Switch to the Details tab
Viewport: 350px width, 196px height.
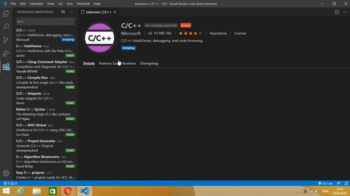pos(89,63)
